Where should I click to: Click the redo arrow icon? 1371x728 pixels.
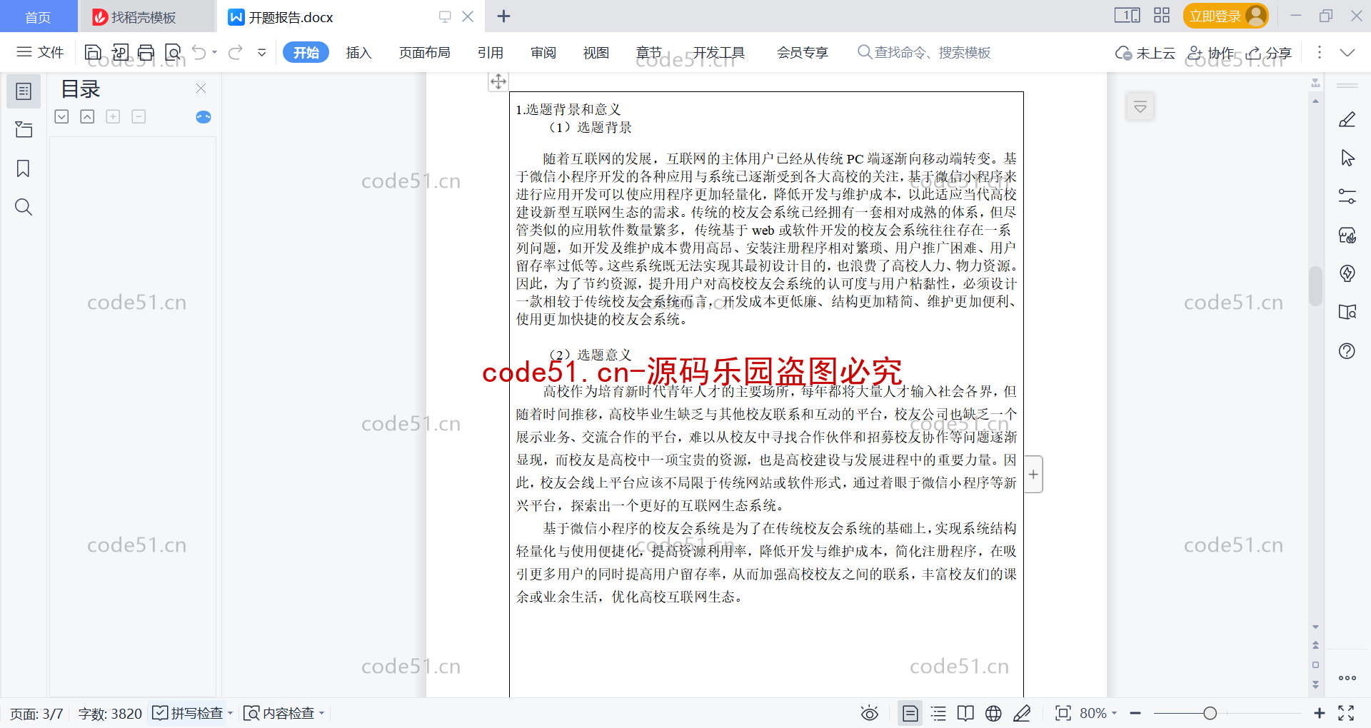click(x=236, y=52)
